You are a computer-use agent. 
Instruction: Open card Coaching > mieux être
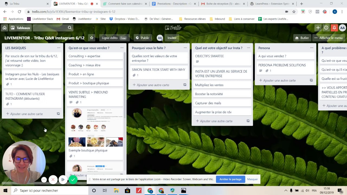pos(95,65)
